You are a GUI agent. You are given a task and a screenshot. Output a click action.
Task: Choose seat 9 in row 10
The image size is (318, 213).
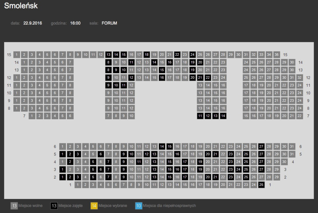108,93
